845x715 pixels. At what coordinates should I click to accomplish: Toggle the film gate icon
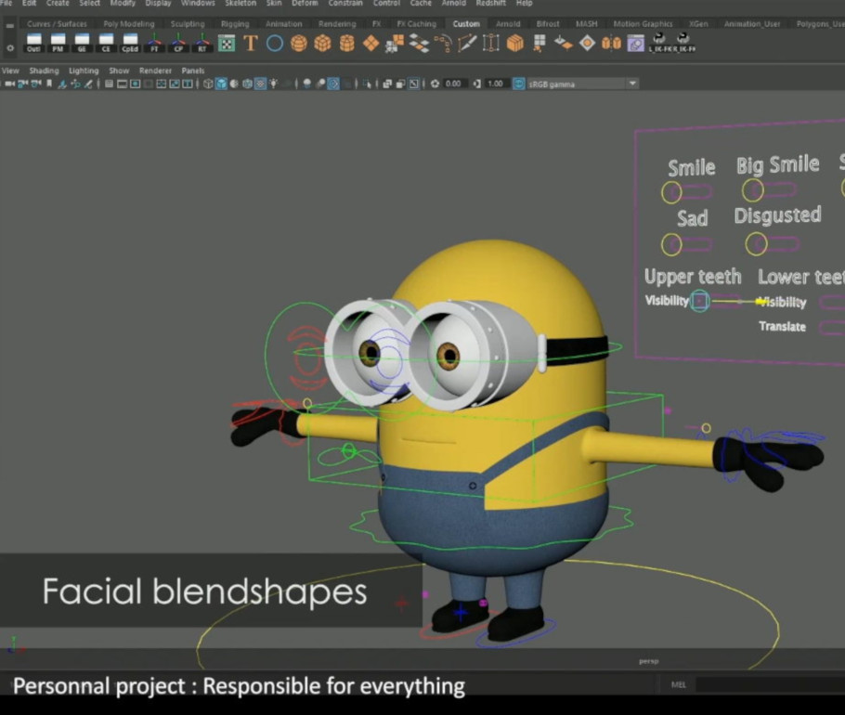[123, 84]
